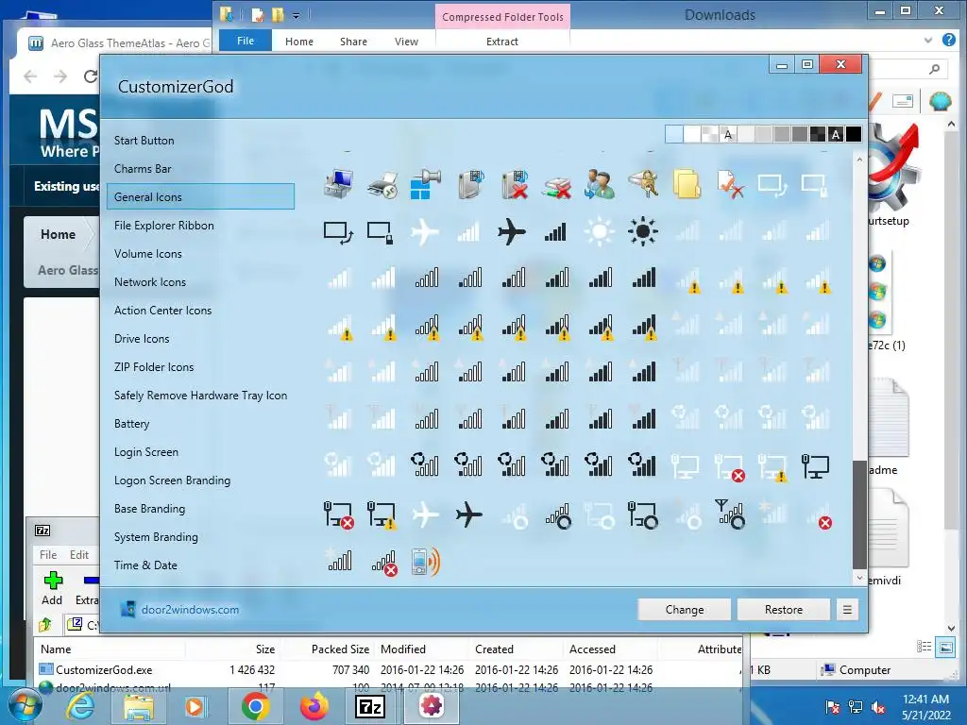The width and height of the screenshot is (967, 725).
Task: Switch to Explorer Share tab
Action: pos(353,42)
